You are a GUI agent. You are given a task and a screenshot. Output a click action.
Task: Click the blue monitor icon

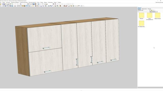(x=34, y=4)
